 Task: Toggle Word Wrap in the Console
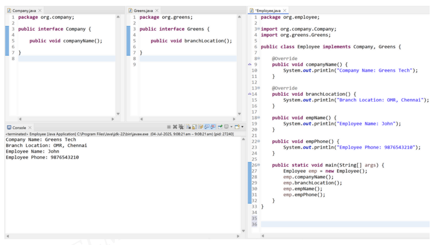tap(201, 127)
